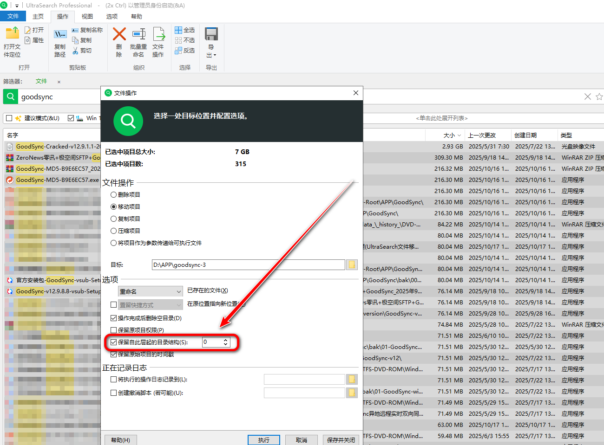The height and width of the screenshot is (445, 604).
Task: Click the 文件操作 ribbon icon
Action: coord(158,34)
